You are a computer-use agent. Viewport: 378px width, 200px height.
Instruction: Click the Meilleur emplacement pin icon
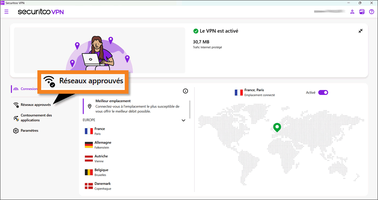point(89,106)
